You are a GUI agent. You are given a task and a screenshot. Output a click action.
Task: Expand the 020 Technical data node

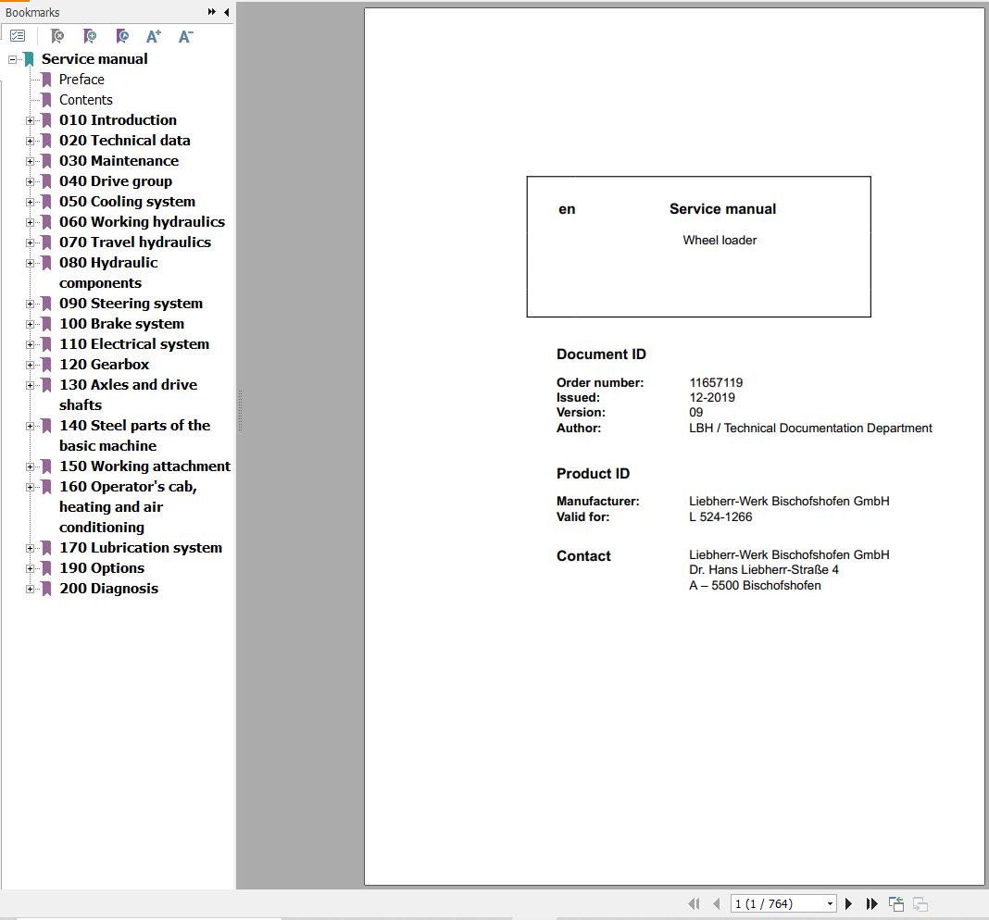pos(30,141)
